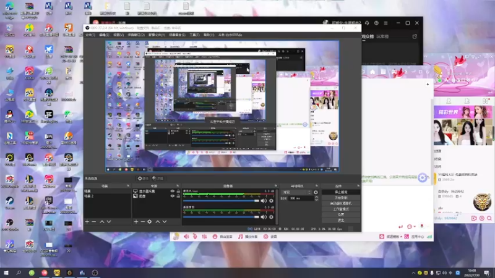The image size is (495, 278).
Task: Open OBS 设置 settings button in Controls
Action: [341, 214]
